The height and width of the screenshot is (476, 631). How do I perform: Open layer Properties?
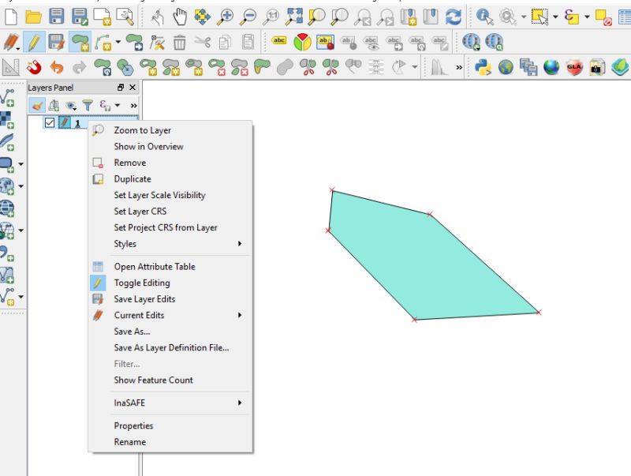click(x=133, y=425)
